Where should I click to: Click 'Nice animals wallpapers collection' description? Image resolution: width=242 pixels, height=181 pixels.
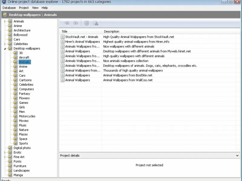126,61
